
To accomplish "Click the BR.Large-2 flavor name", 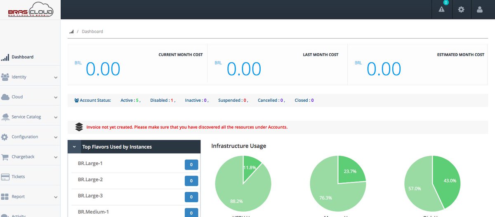I will 90,180.
